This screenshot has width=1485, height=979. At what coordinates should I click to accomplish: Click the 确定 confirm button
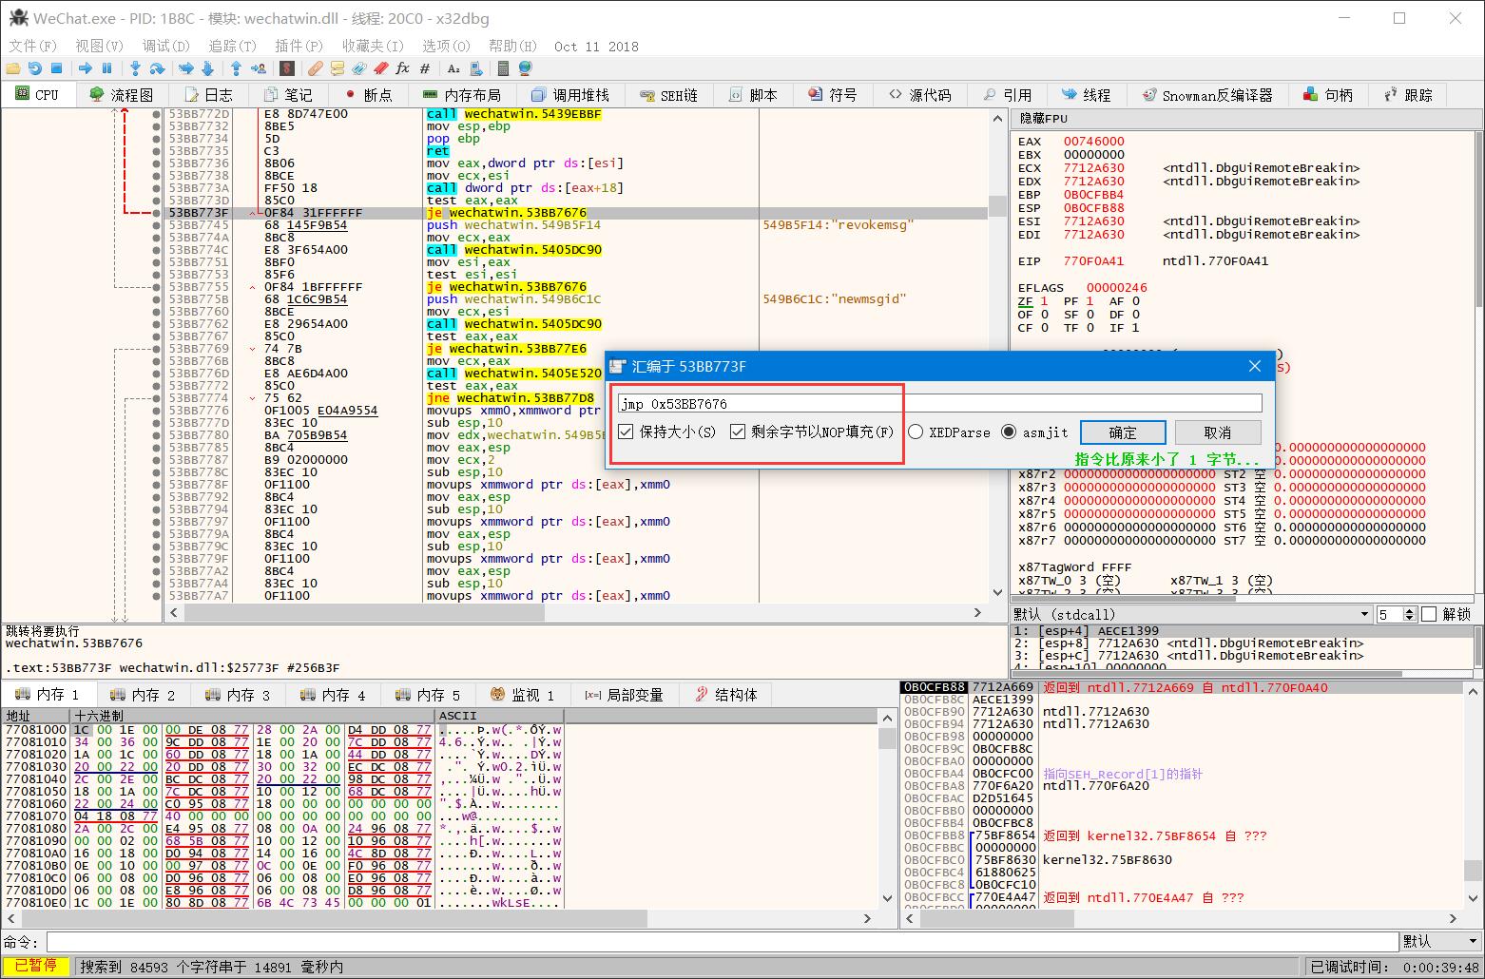coord(1123,432)
